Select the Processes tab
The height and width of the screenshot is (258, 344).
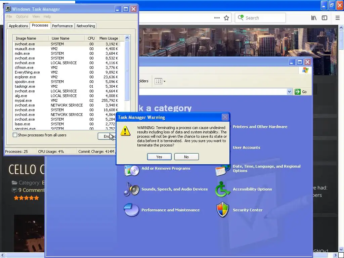coord(40,25)
